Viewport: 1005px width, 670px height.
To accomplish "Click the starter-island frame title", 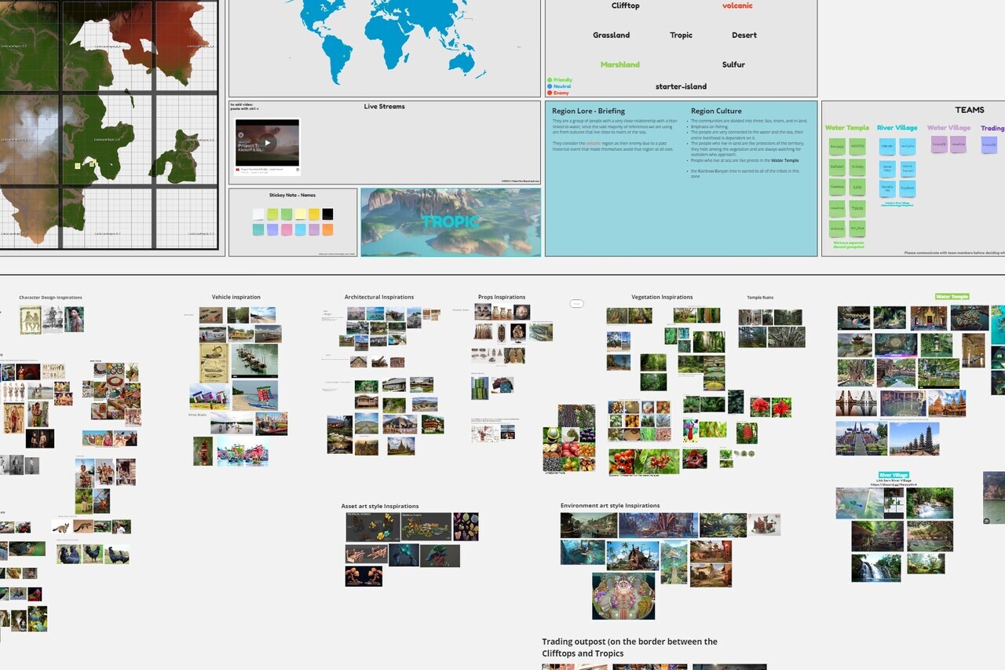I will [x=680, y=86].
